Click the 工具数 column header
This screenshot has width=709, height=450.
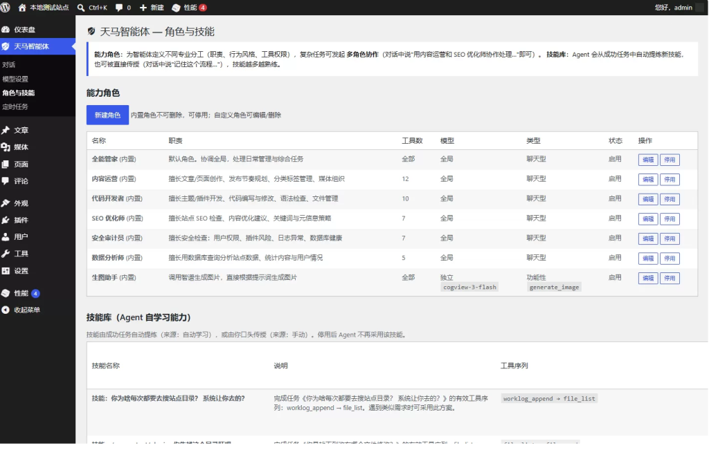click(x=412, y=140)
